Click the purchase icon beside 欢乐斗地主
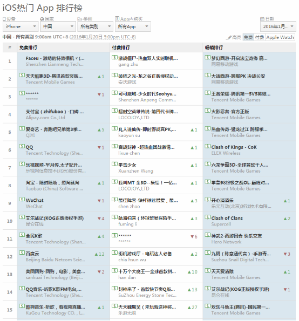 (208, 306)
